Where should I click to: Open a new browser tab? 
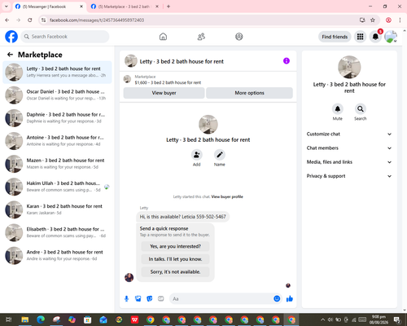coord(168,7)
